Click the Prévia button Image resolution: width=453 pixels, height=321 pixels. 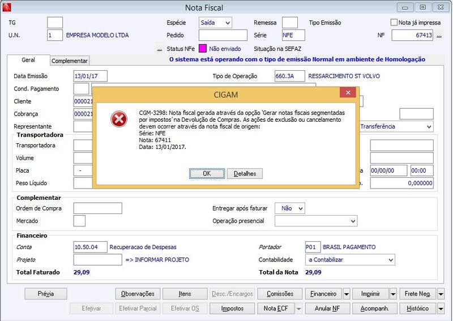(x=46, y=294)
